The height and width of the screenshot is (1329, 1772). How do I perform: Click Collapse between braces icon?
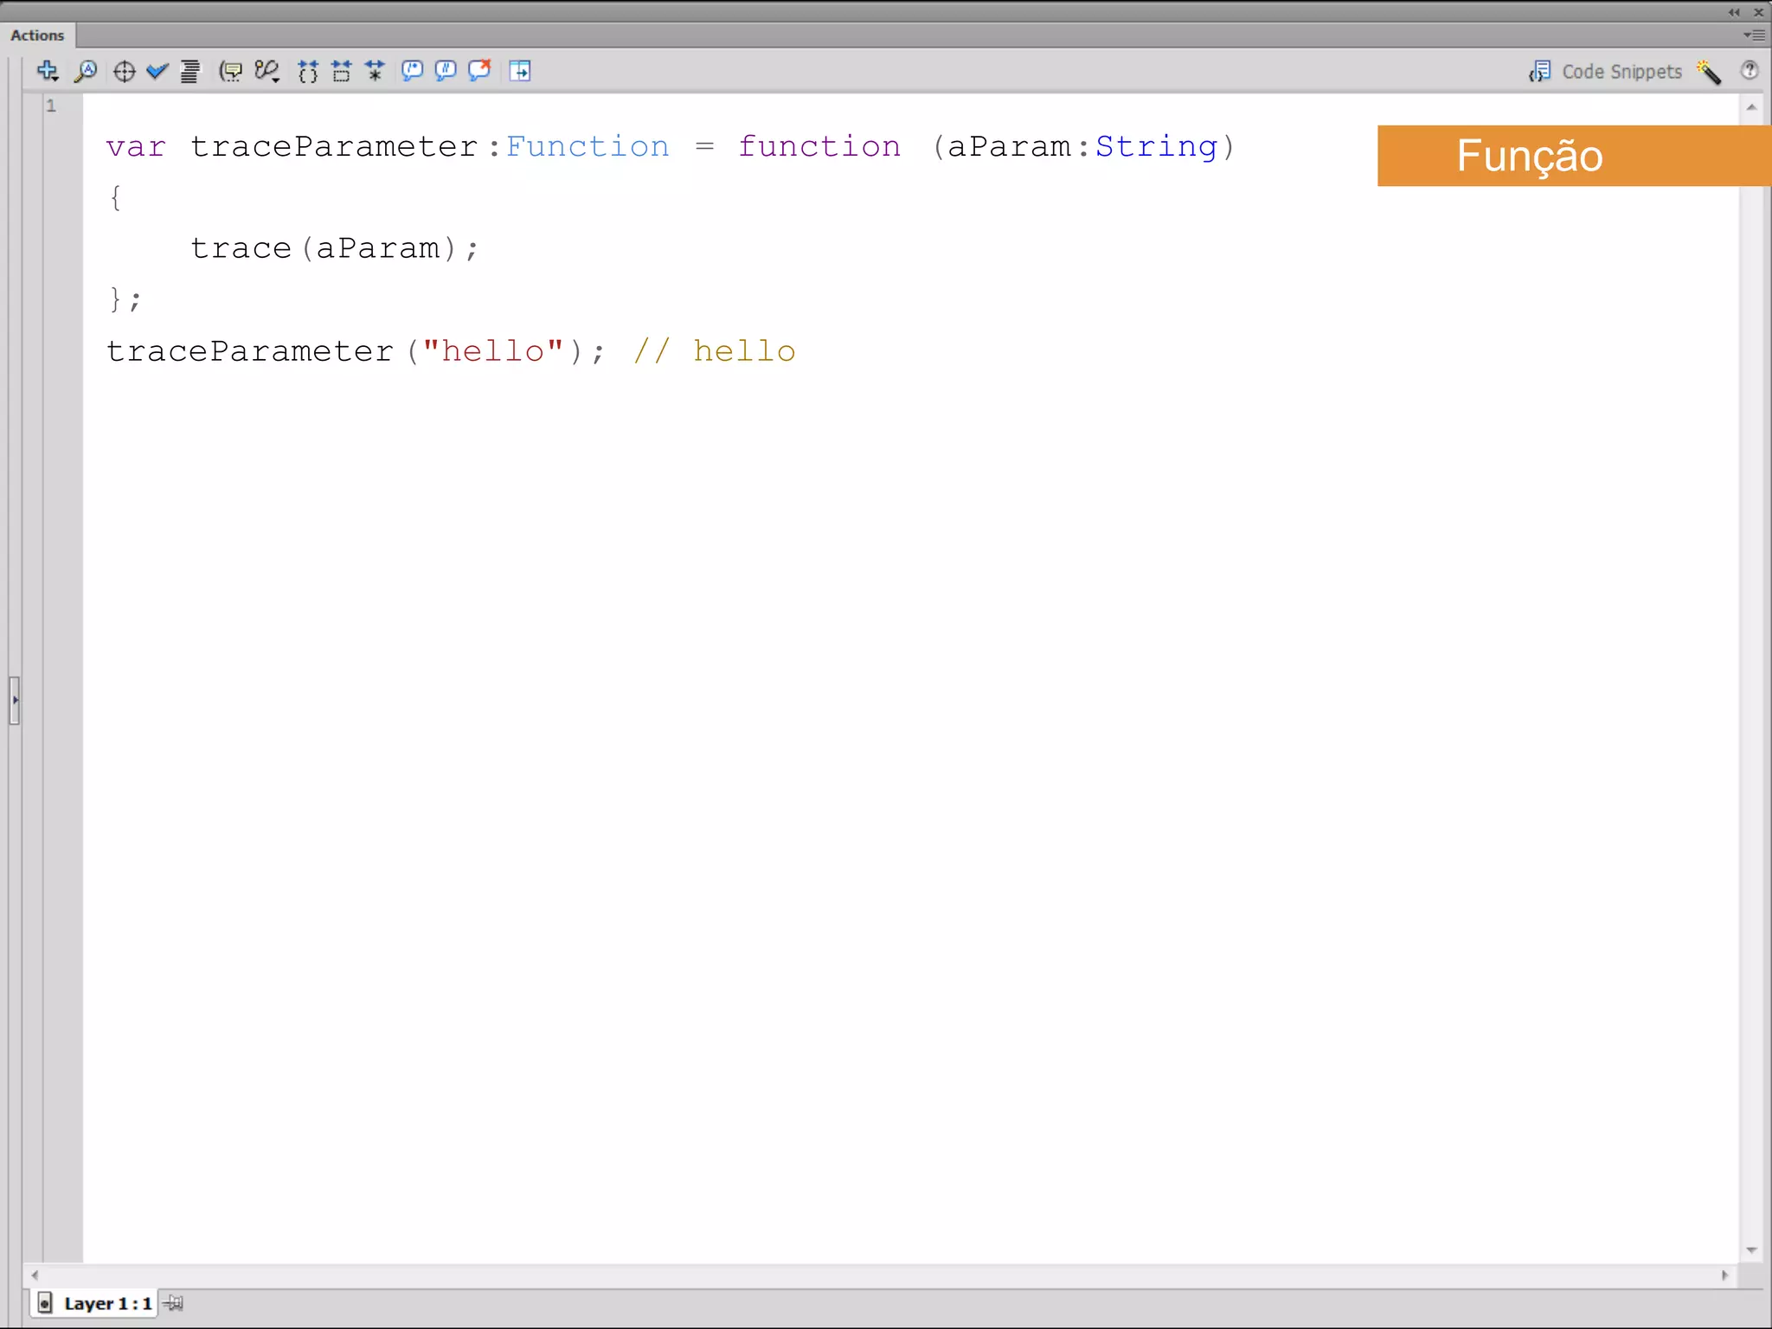[308, 71]
